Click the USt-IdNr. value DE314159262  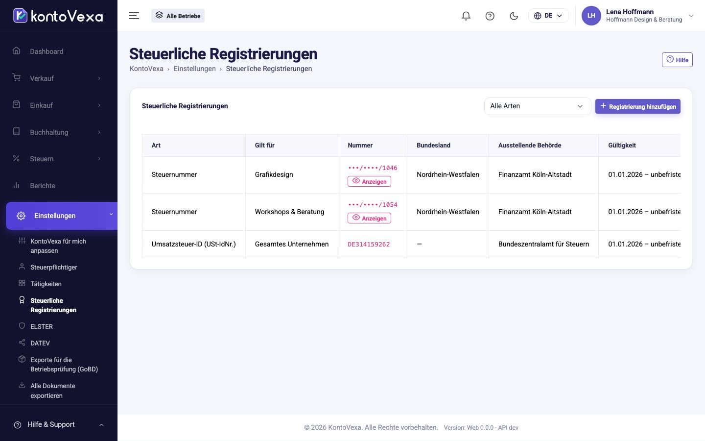point(369,244)
